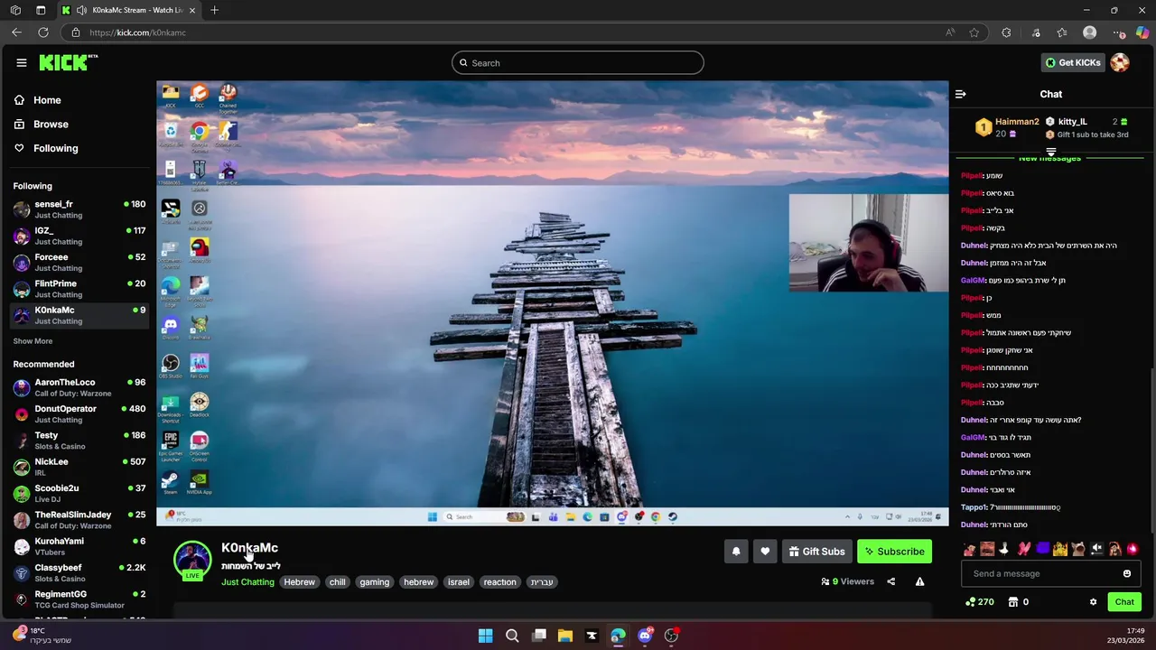Click the browser address bar URL

coord(137,32)
